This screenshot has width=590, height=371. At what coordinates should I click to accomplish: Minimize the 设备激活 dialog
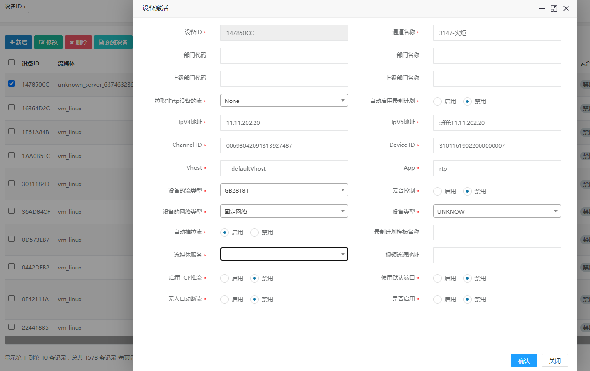pos(541,8)
